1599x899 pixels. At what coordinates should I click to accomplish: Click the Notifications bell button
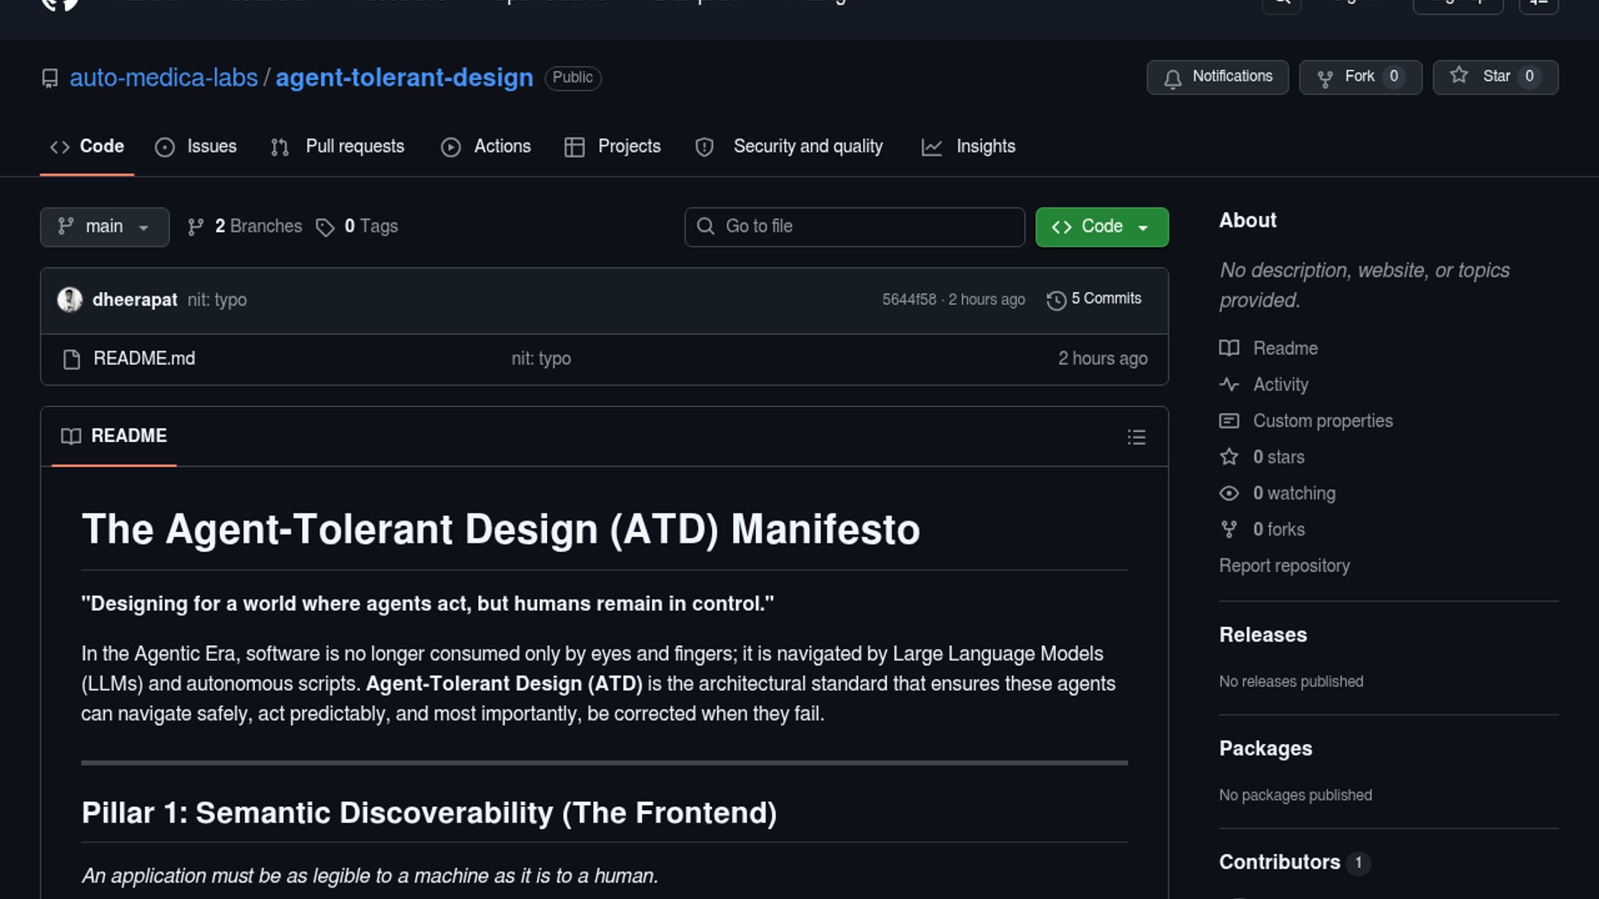1217,77
